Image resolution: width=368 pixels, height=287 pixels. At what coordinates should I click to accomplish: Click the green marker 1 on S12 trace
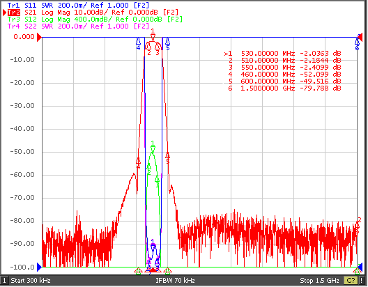point(153,146)
